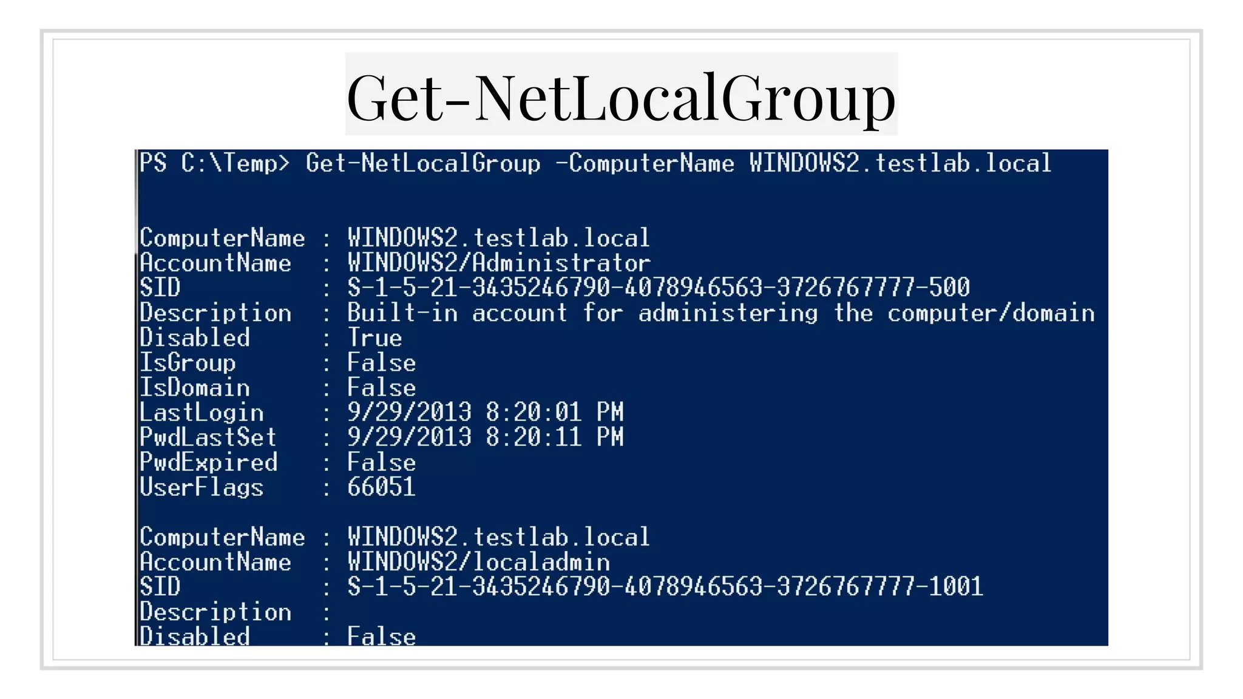Image resolution: width=1243 pixels, height=699 pixels.
Task: Click the IsDomain value 'False'
Action: [x=381, y=388]
